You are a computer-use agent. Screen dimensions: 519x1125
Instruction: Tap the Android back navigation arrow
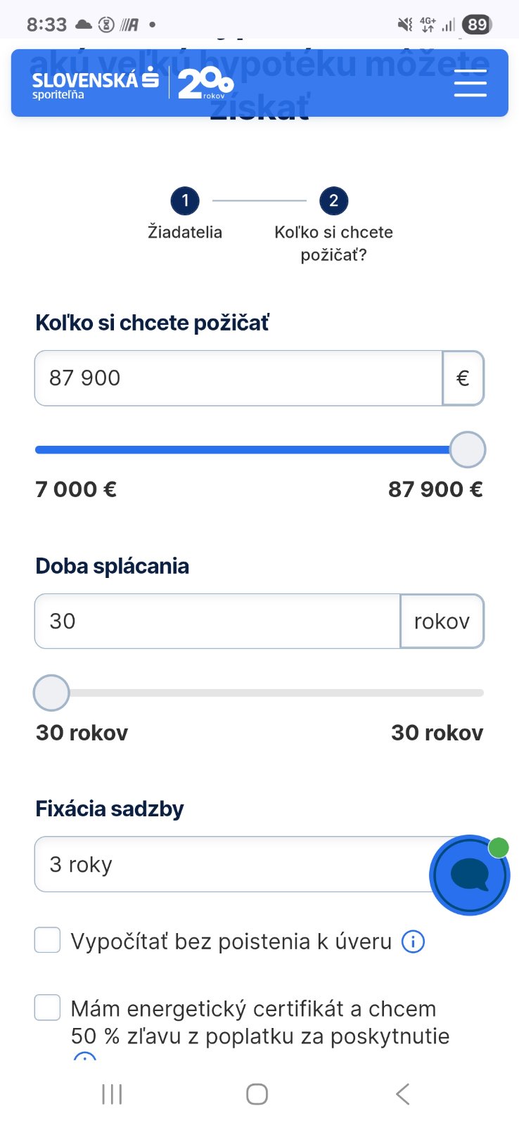pyautogui.click(x=402, y=1094)
